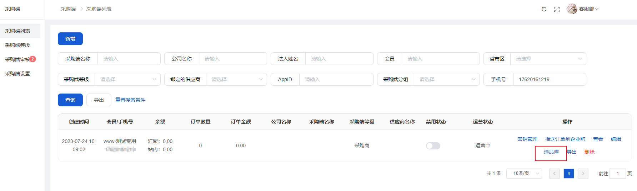Click the user avatar picture
637x191 pixels.
[572, 9]
